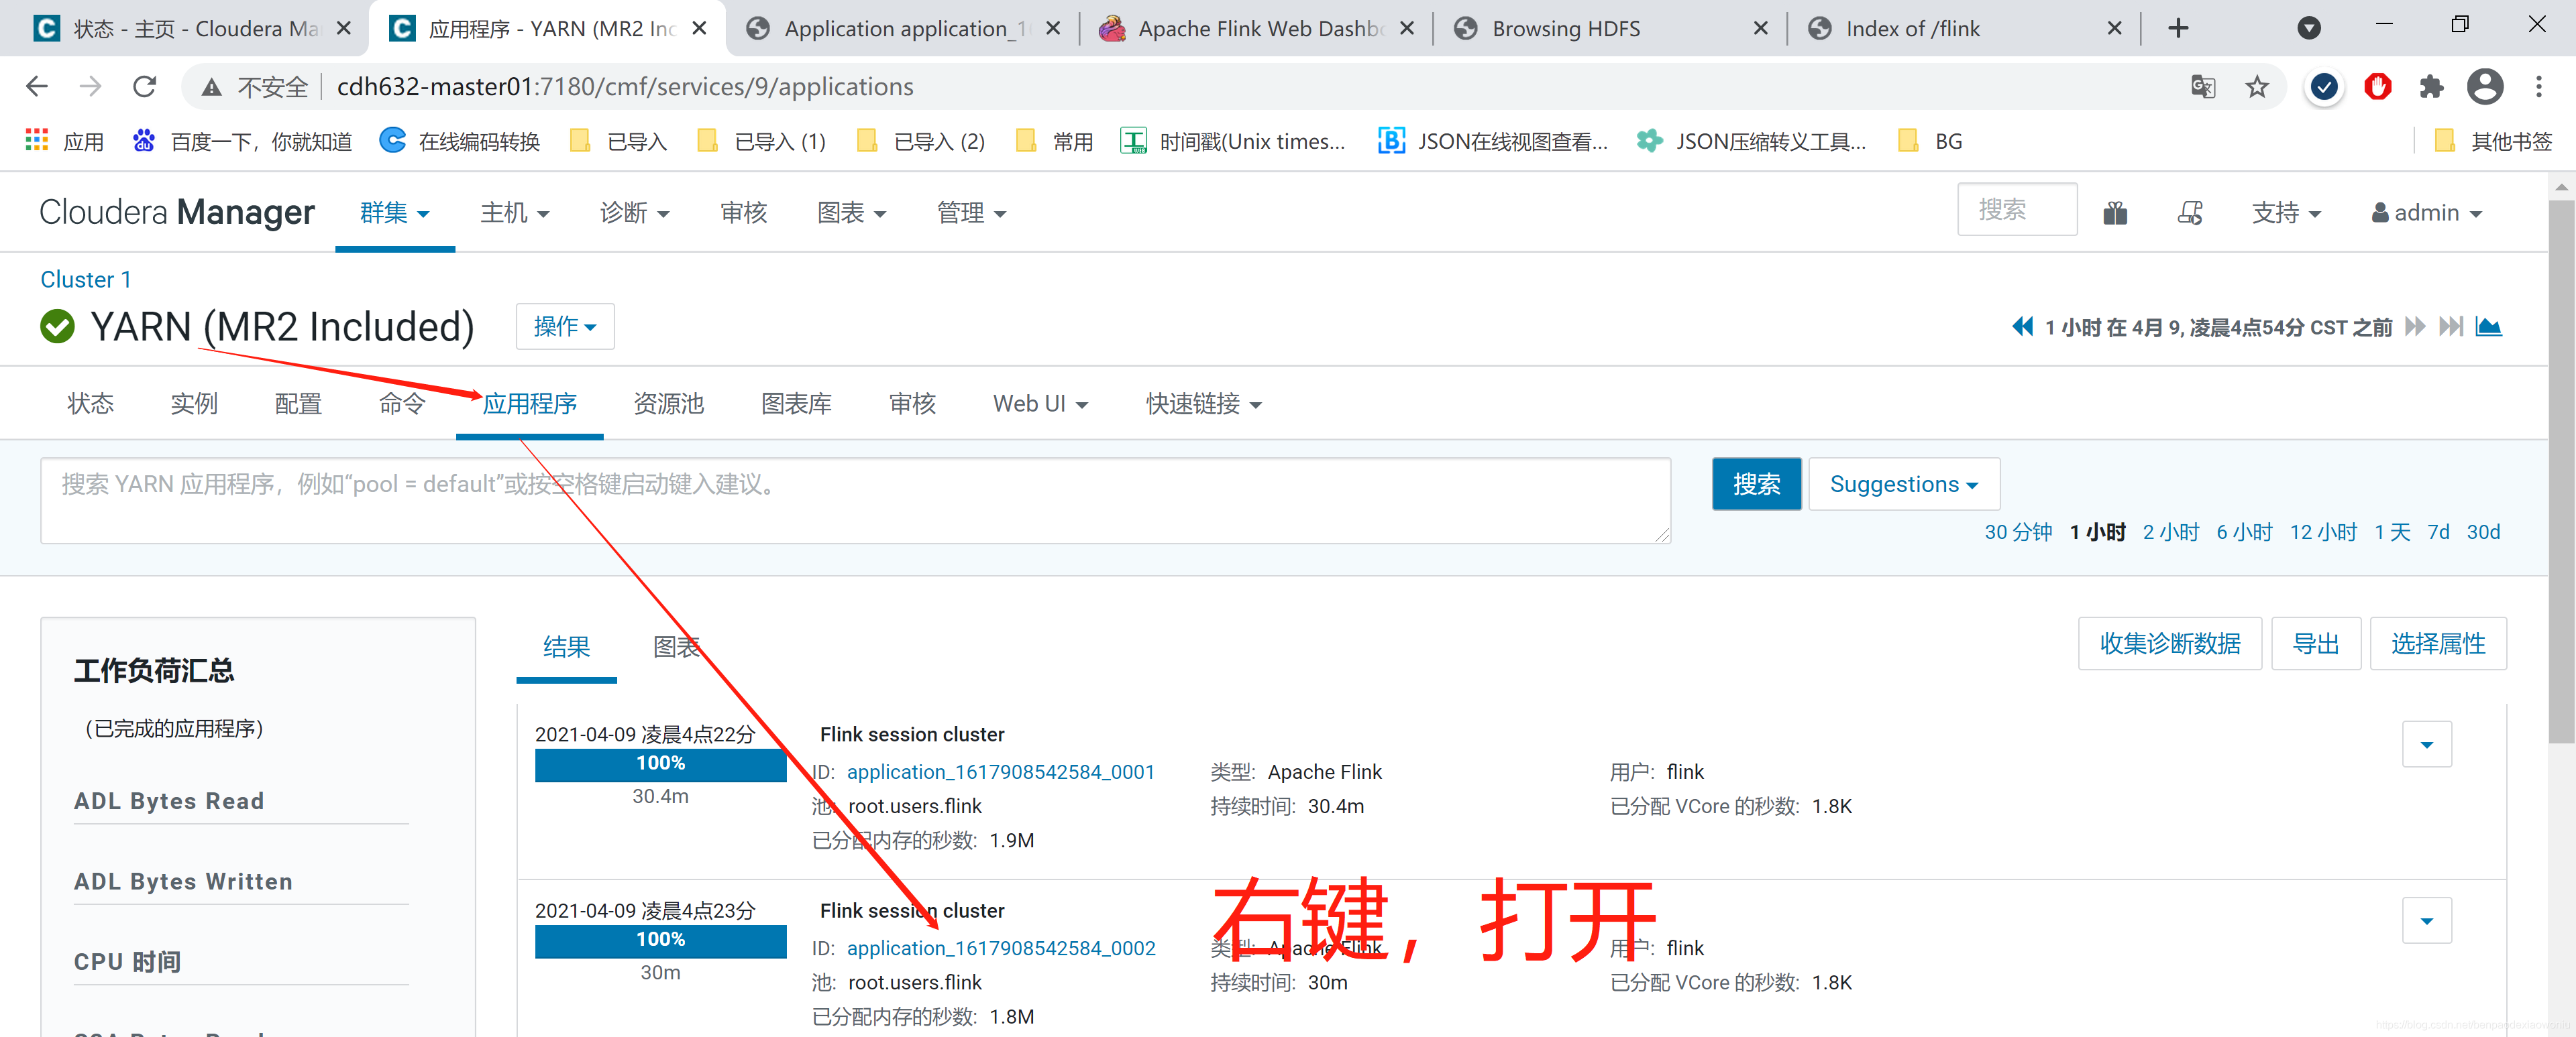Open the Web UI dropdown tab
2576x1037 pixels.
(1041, 404)
